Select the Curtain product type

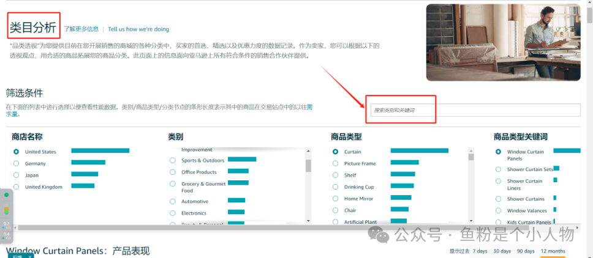tap(336, 152)
